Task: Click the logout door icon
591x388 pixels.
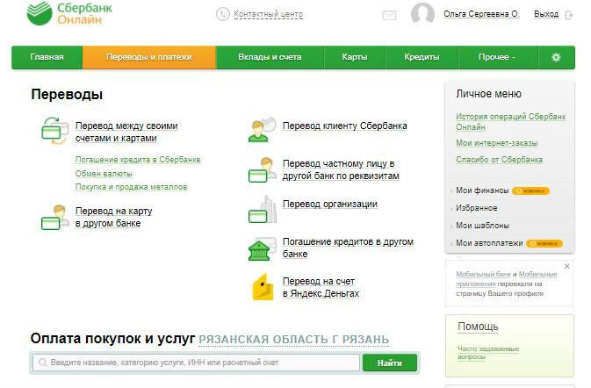Action: 569,15
